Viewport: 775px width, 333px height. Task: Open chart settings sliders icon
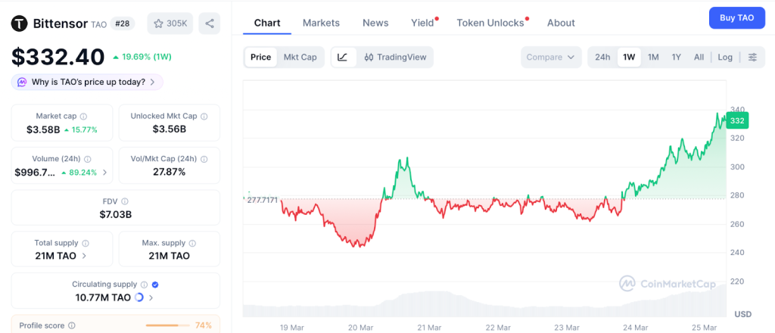[752, 58]
